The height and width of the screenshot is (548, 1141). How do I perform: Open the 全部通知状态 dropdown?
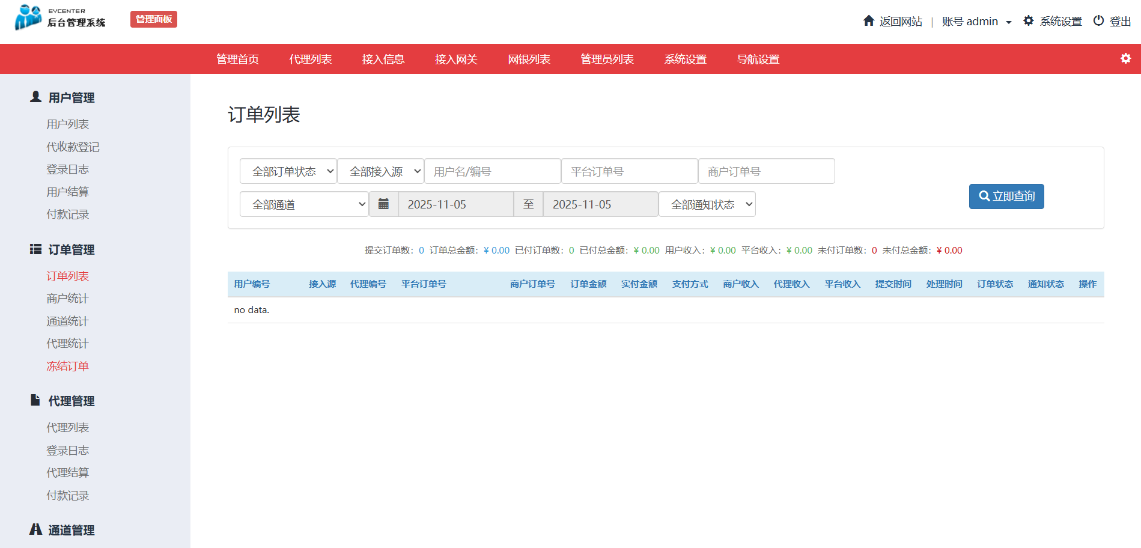707,204
